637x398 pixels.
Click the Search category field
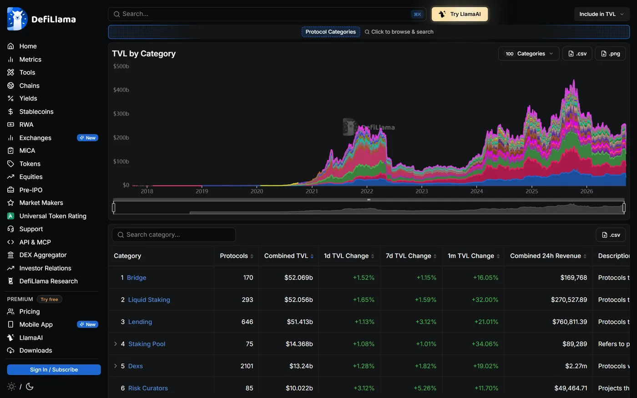174,235
